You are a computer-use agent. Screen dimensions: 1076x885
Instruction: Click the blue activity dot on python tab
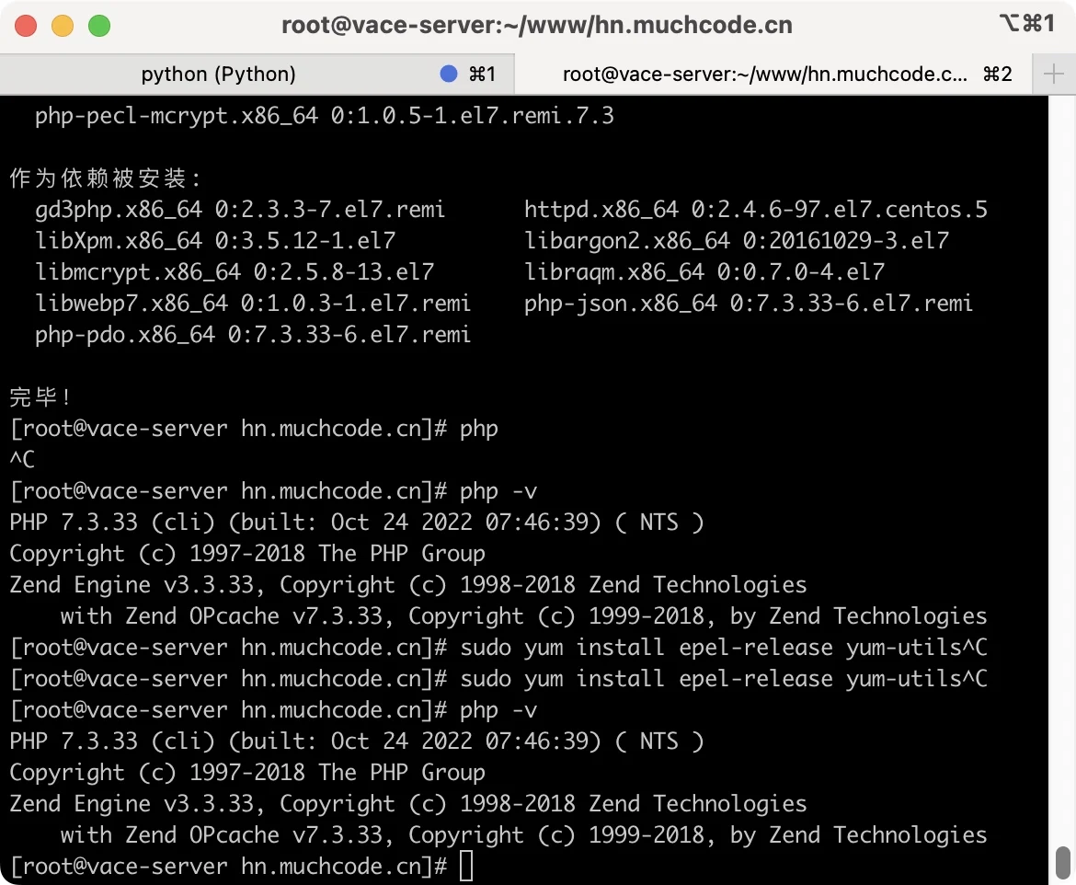449,74
